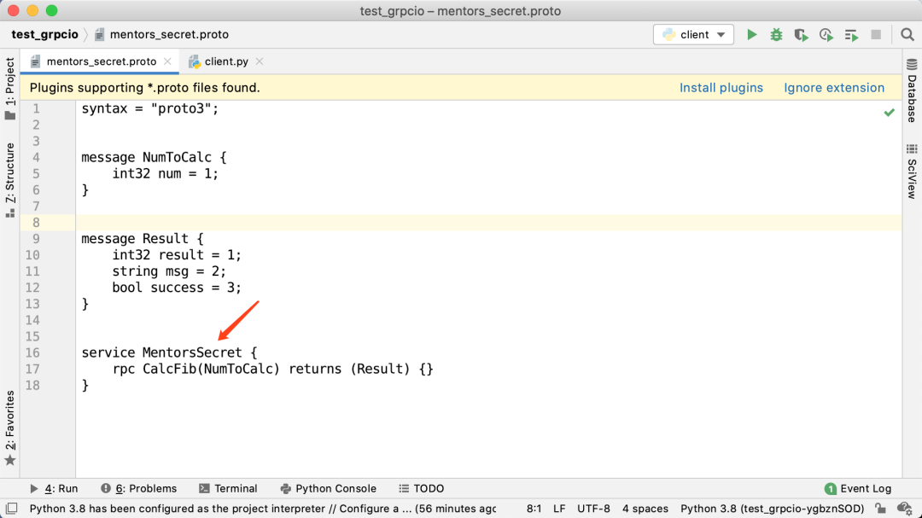Open the concurrency diagram run icon
922x518 pixels.
pyautogui.click(x=851, y=35)
